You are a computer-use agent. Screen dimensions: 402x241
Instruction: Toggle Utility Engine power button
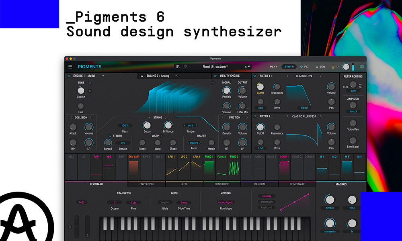215,76
